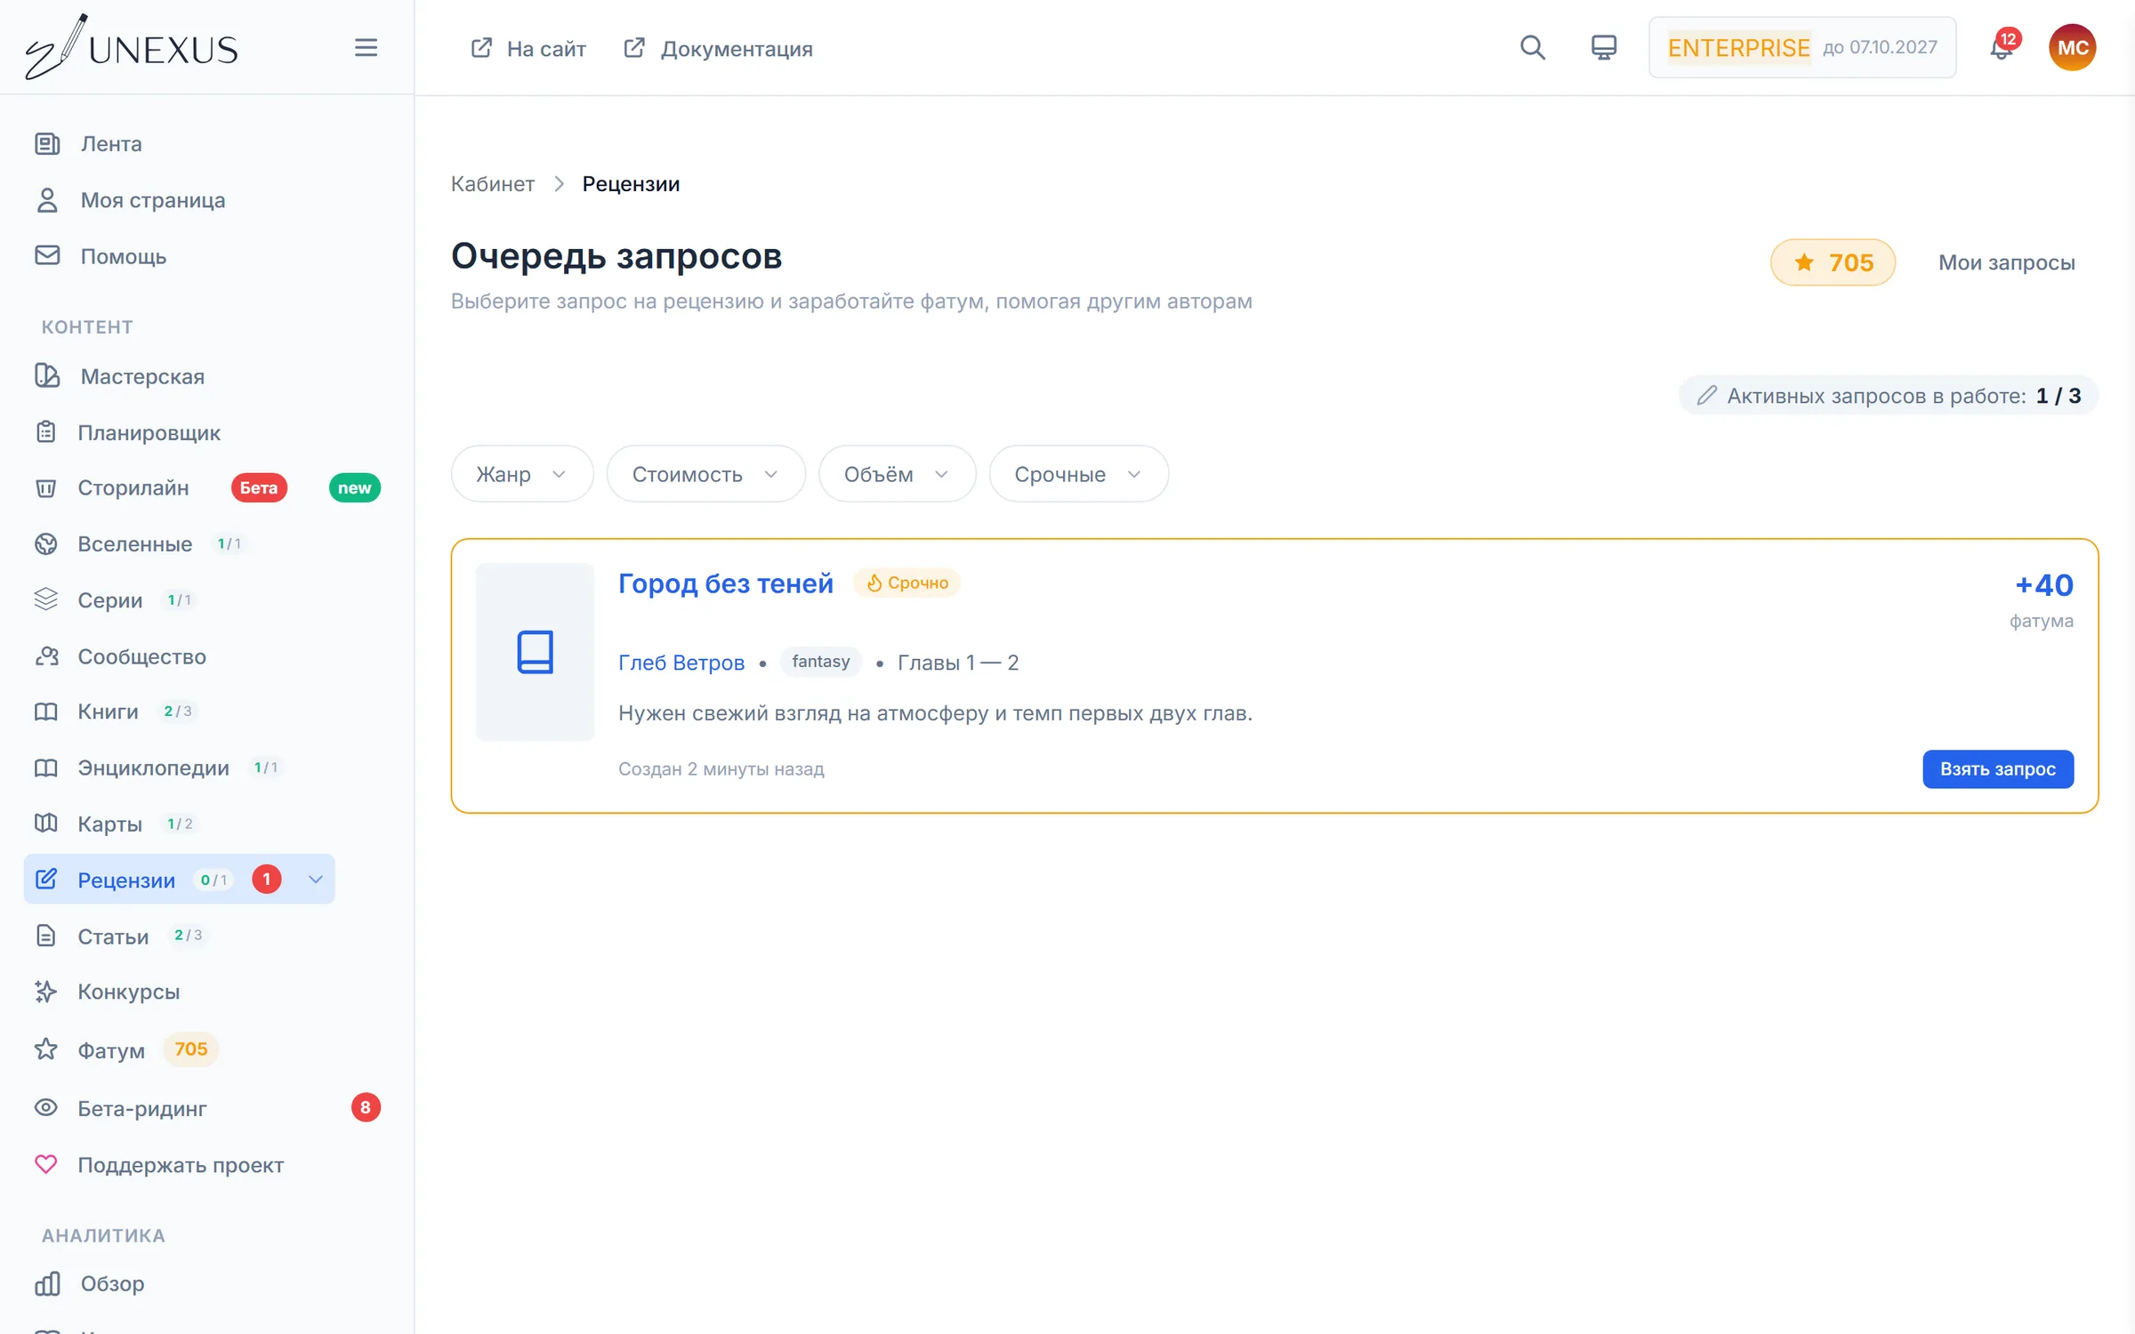Open Сторилайн beta section
Image resolution: width=2135 pixels, height=1334 pixels.
[x=133, y=487]
